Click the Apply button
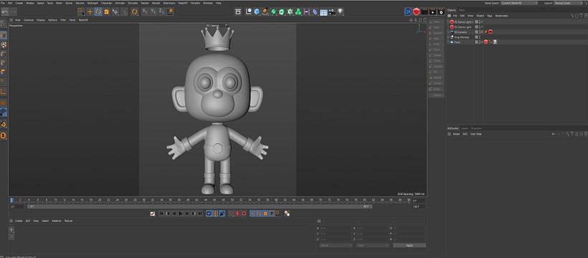 [x=409, y=245]
